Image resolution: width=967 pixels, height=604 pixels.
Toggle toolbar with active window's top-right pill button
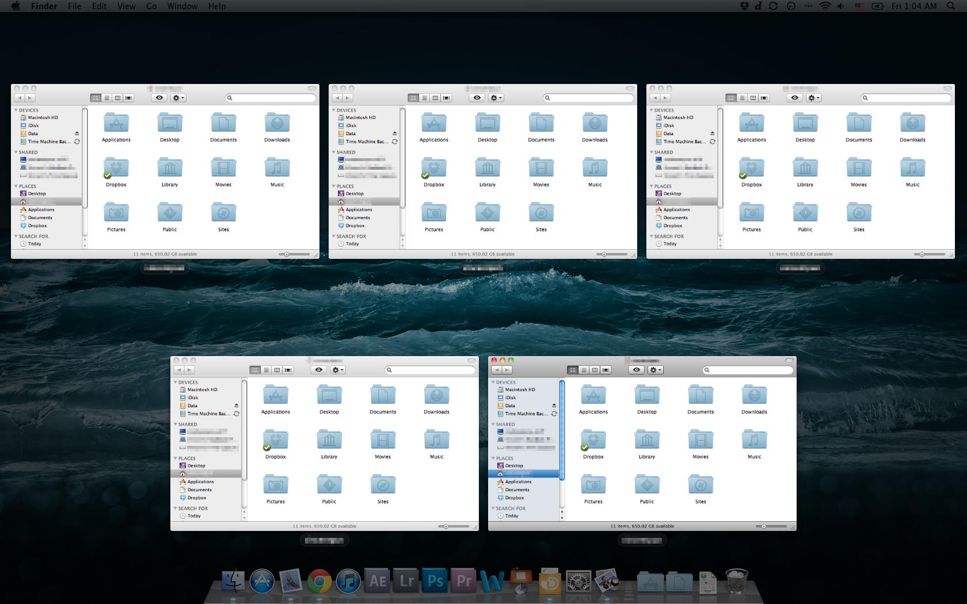pyautogui.click(x=789, y=361)
